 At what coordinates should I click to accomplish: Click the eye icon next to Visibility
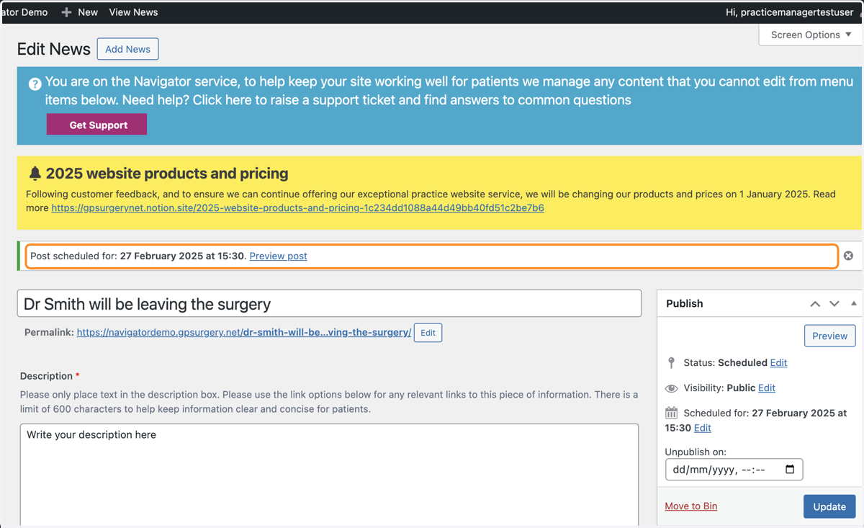671,388
